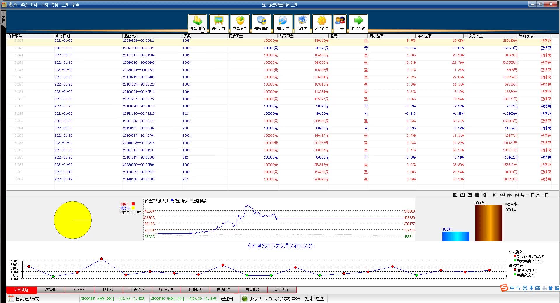Screen dimensions: 560x303
Task: Open 选股训练 from the toolbar
Action: [283, 23]
